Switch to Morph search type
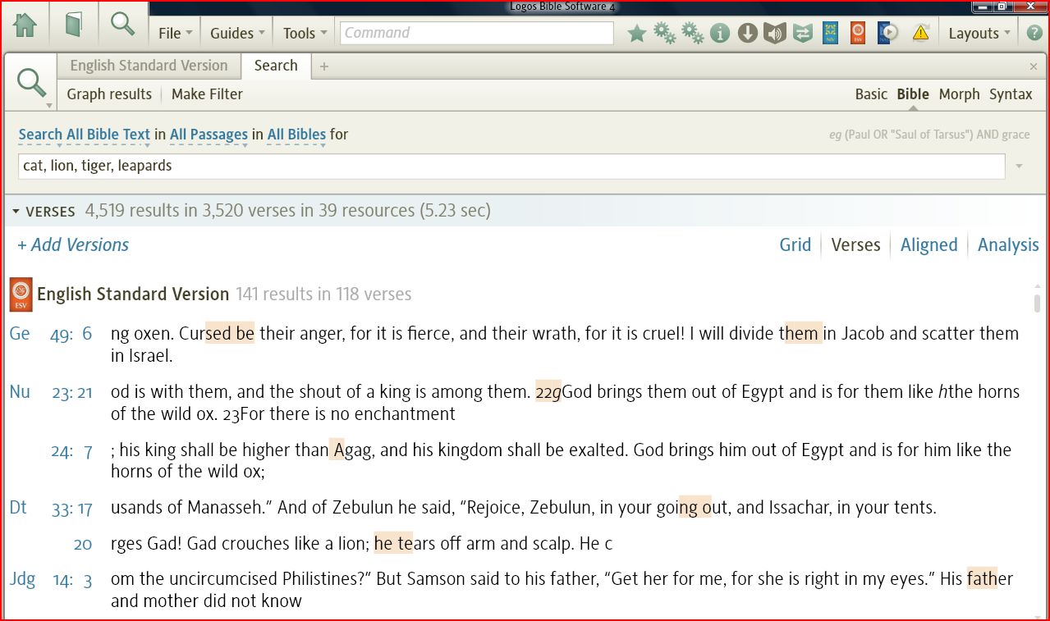 [x=959, y=94]
